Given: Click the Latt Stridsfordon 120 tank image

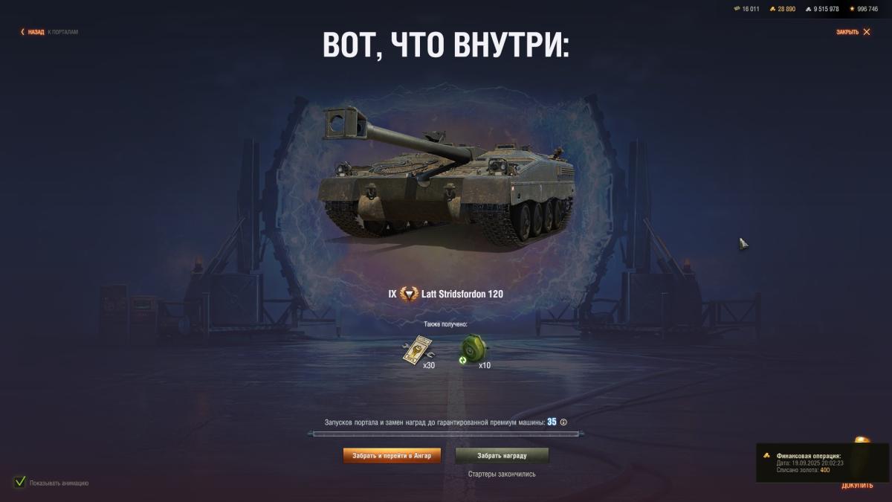Looking at the screenshot, I should (x=446, y=176).
